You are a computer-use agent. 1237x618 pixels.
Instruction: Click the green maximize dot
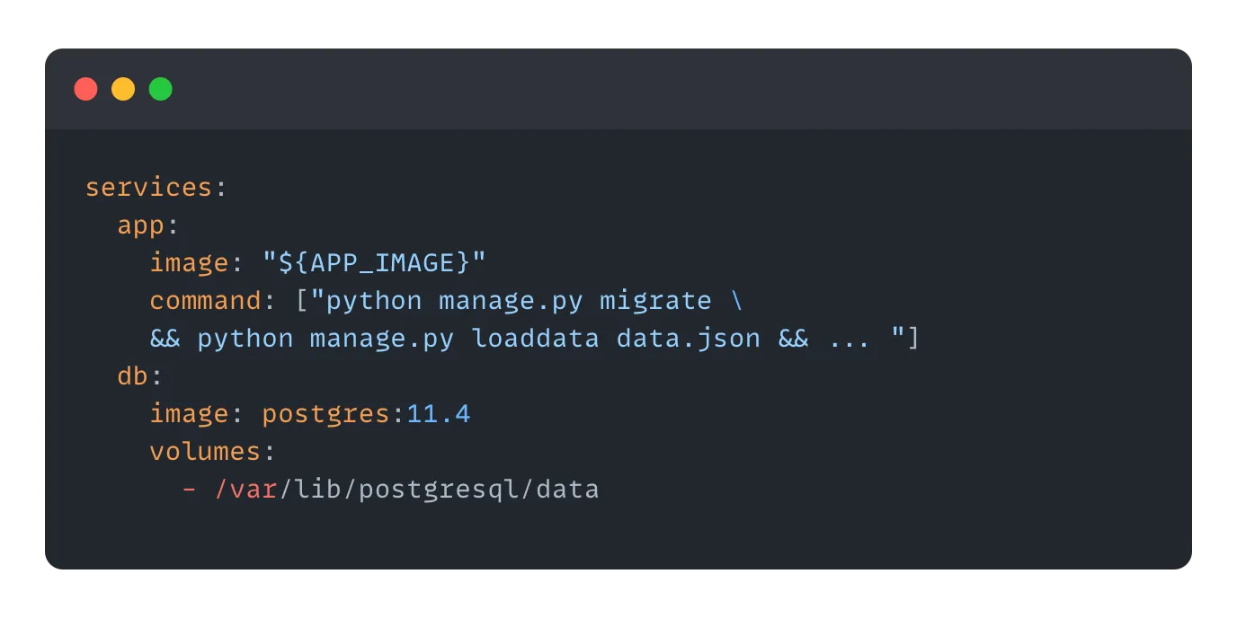161,89
